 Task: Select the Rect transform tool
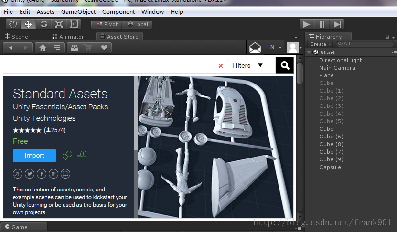tap(74, 24)
